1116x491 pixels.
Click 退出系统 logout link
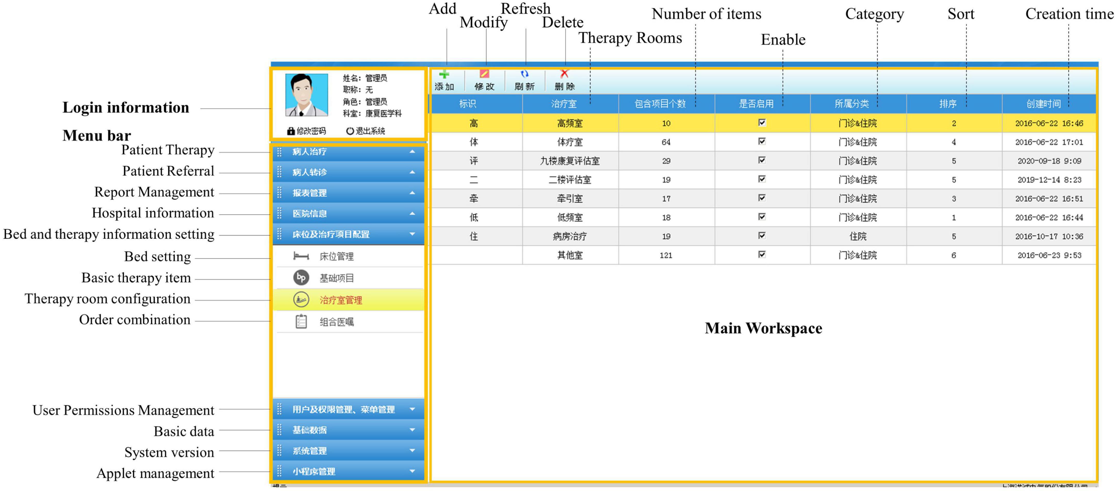[370, 131]
